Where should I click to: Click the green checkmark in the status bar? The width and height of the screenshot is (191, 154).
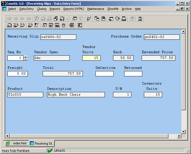(50, 151)
